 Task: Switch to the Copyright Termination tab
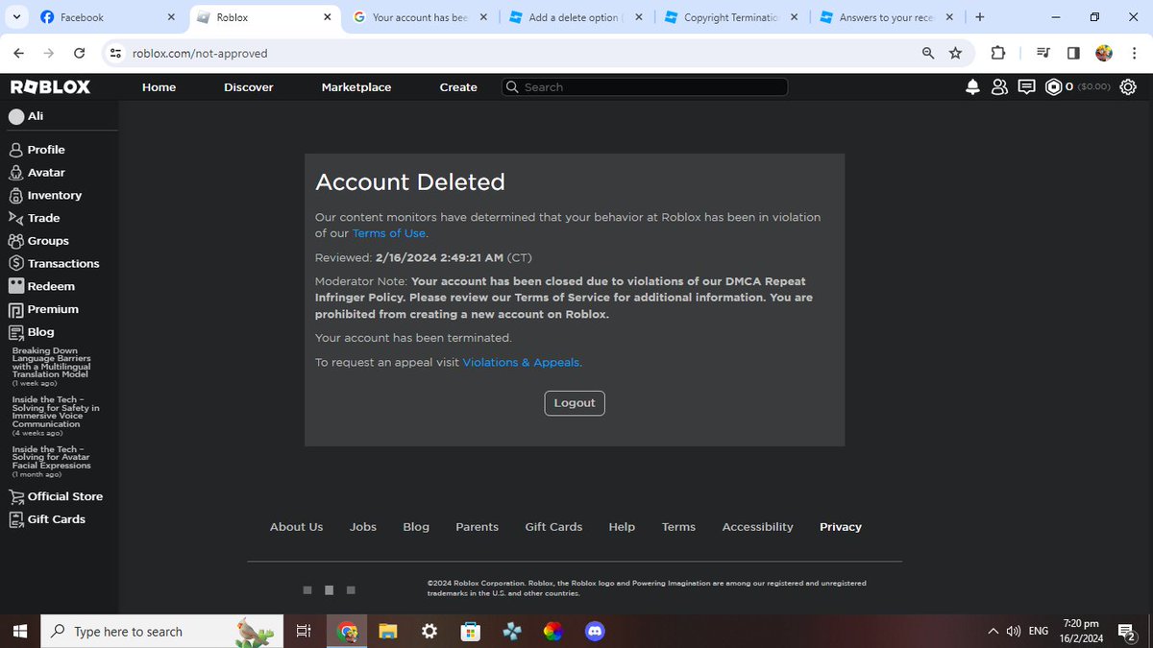coord(730,17)
